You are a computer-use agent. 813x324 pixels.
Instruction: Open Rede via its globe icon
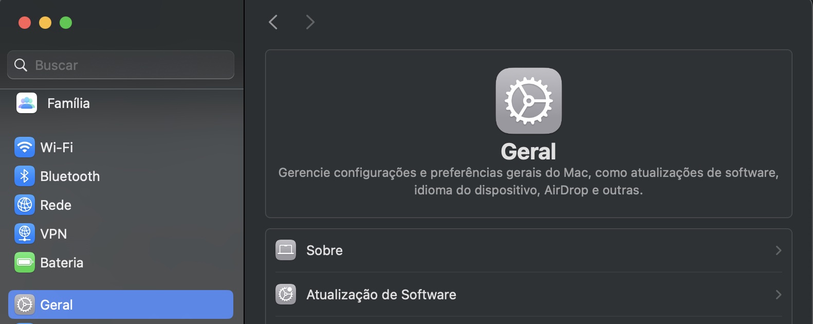[25, 205]
